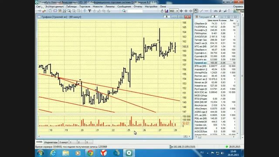The image size is (279, 157).
Task: Open the Таблицы menu
Action: (x=71, y=7)
